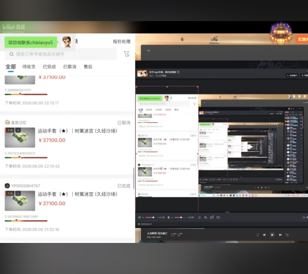Open the 蓝色记忆 seller avatar
Image resolution: width=308 pixels, height=274 pixels.
pos(7,123)
